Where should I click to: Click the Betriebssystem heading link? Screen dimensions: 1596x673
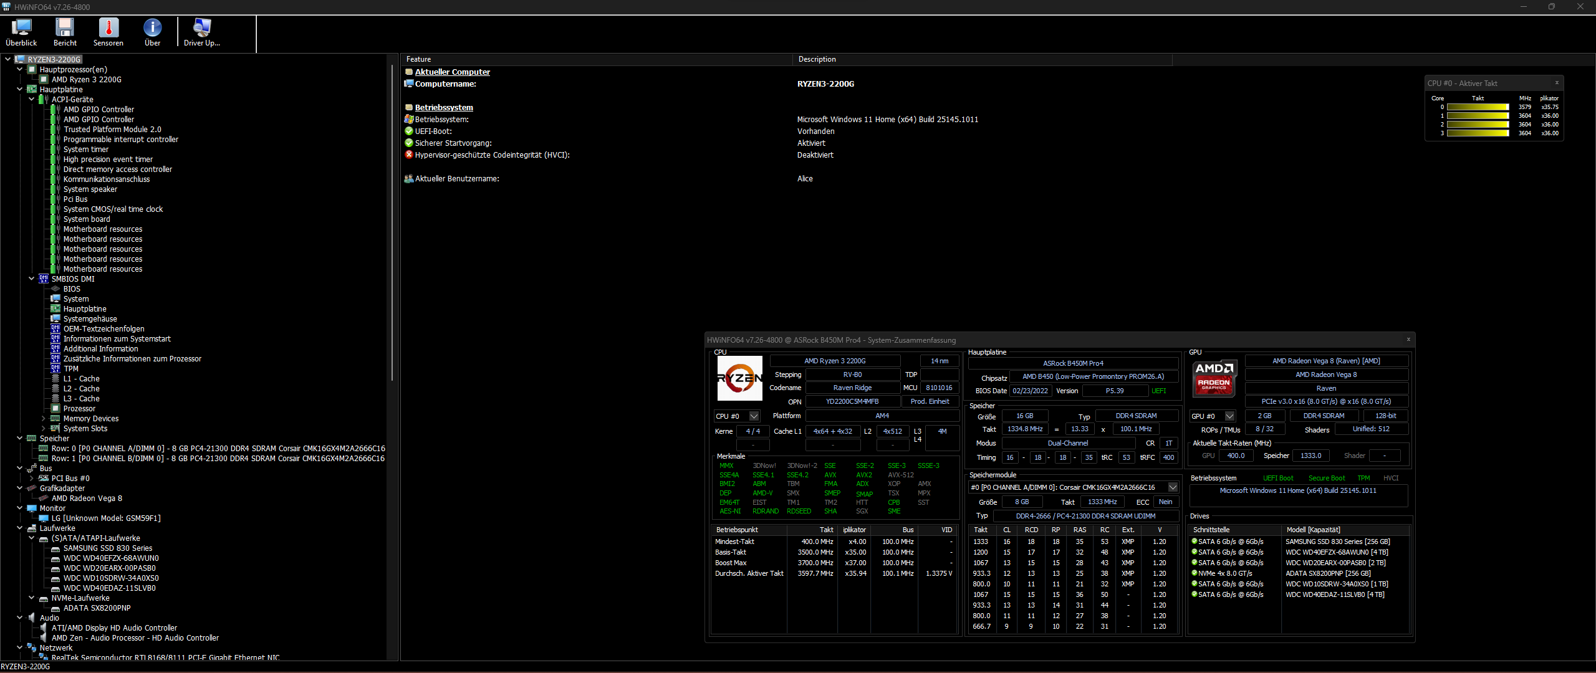pyautogui.click(x=444, y=108)
